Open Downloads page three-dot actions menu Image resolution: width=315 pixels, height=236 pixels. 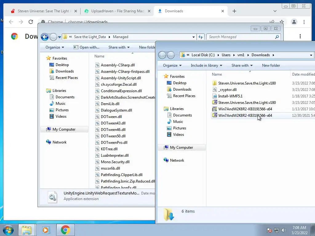click(300, 36)
